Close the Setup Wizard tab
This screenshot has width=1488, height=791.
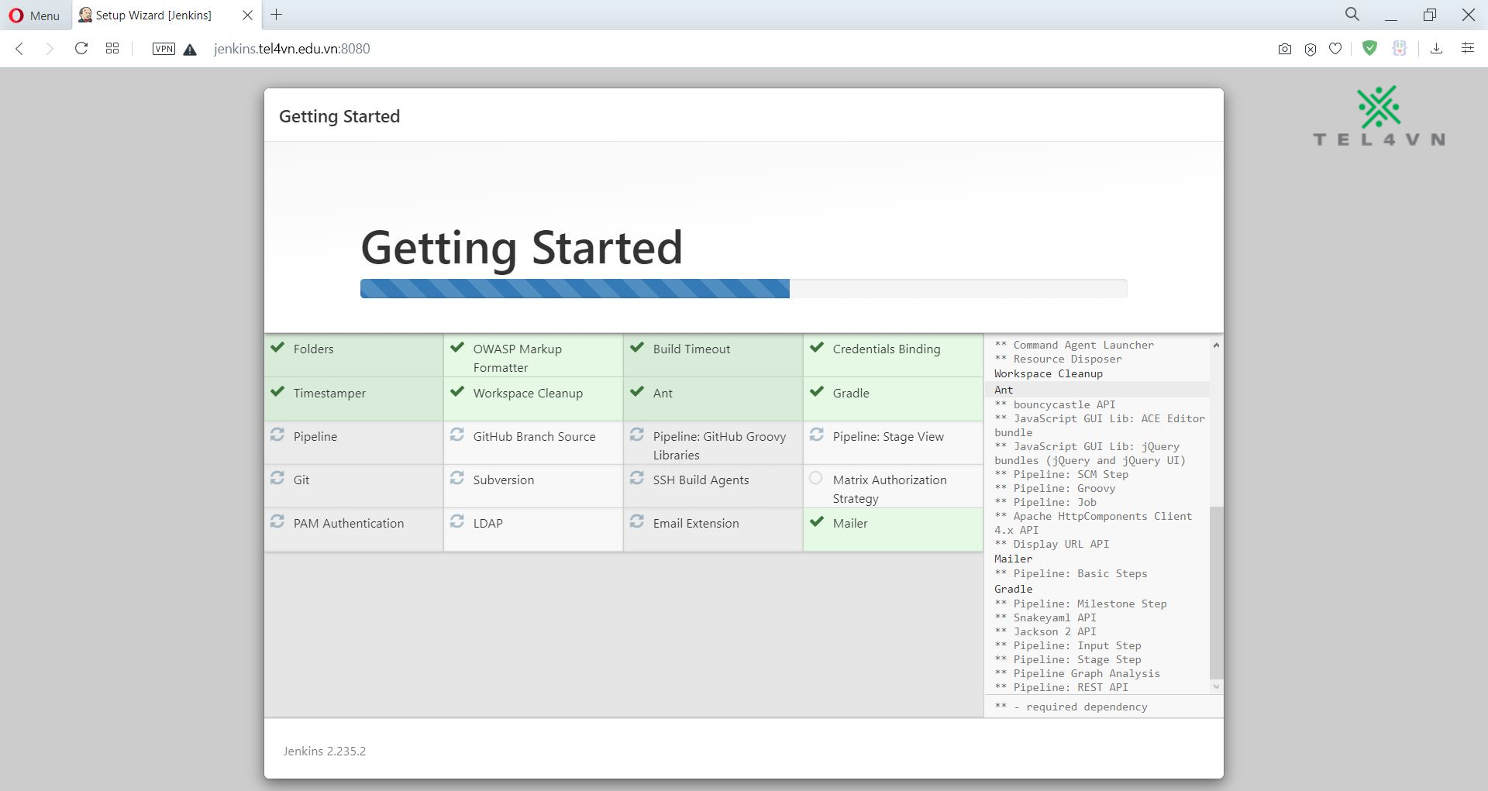pos(246,15)
